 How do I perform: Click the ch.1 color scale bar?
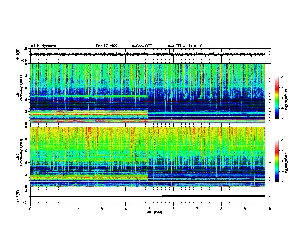[277, 98]
